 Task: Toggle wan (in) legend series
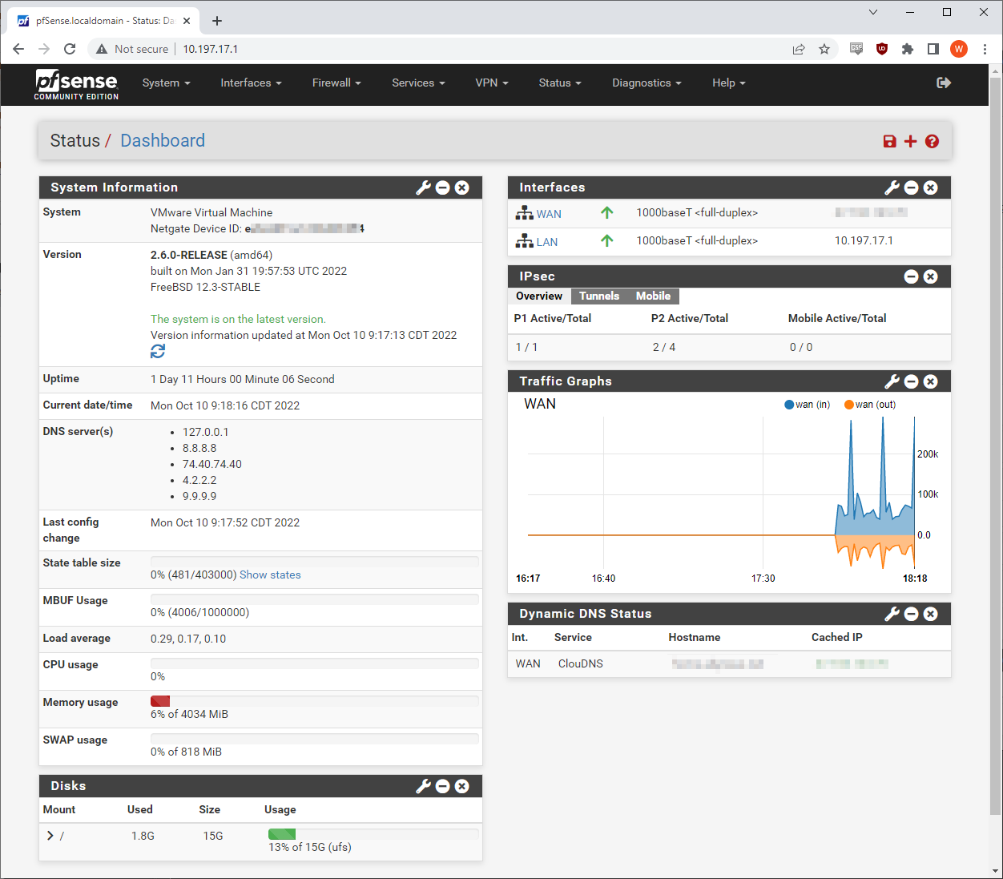pyautogui.click(x=808, y=405)
